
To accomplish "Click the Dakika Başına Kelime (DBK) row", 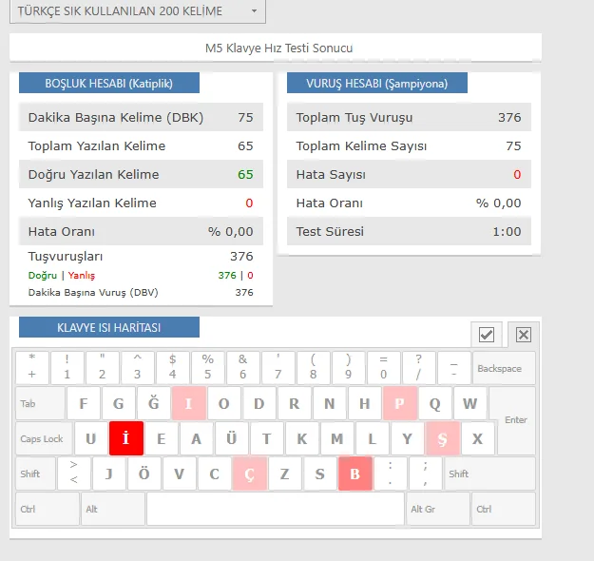I will tap(141, 117).
